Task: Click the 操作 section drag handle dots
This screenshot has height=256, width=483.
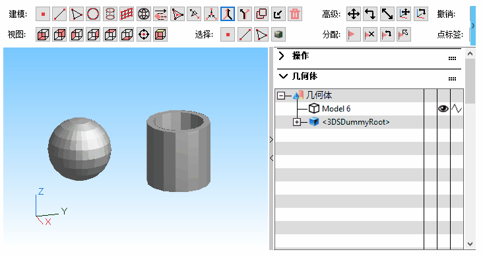Action: click(x=452, y=58)
